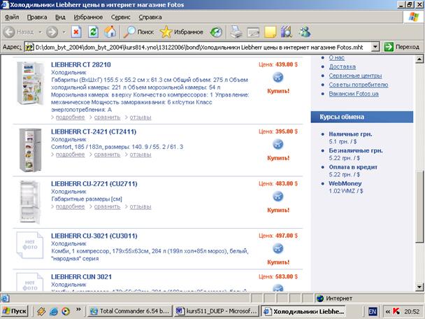Viewport: 425px width, 319px height.
Task: Expand the address bar dropdown
Action: coord(375,47)
